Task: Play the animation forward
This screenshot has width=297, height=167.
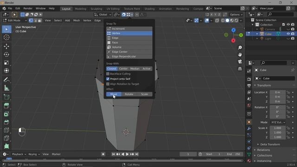Action: 127,154
